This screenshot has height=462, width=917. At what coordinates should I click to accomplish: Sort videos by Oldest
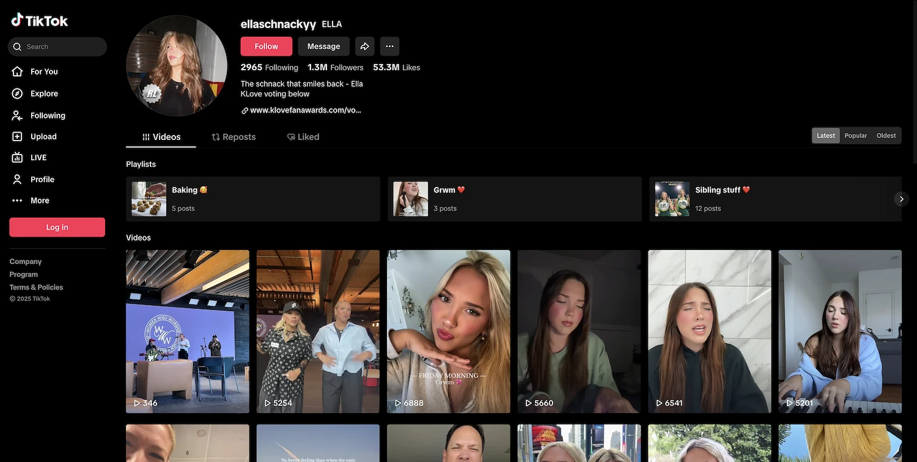tap(886, 136)
